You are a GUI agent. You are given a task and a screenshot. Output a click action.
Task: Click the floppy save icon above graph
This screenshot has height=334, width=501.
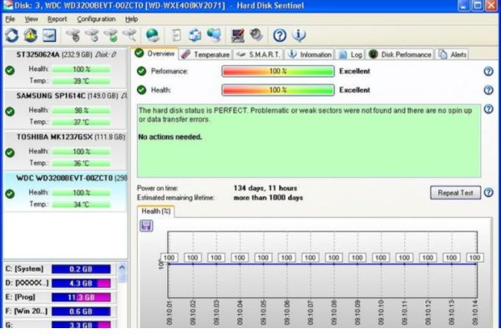pos(146,225)
